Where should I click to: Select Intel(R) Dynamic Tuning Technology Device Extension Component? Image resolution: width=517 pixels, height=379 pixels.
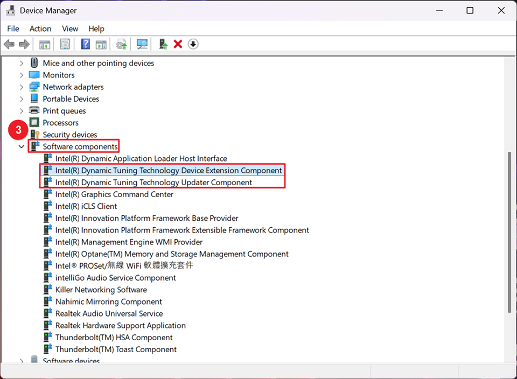pos(169,170)
